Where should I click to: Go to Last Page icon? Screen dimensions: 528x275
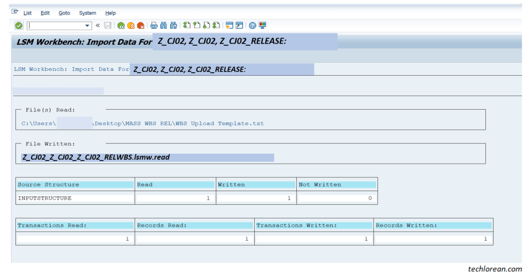[216, 25]
